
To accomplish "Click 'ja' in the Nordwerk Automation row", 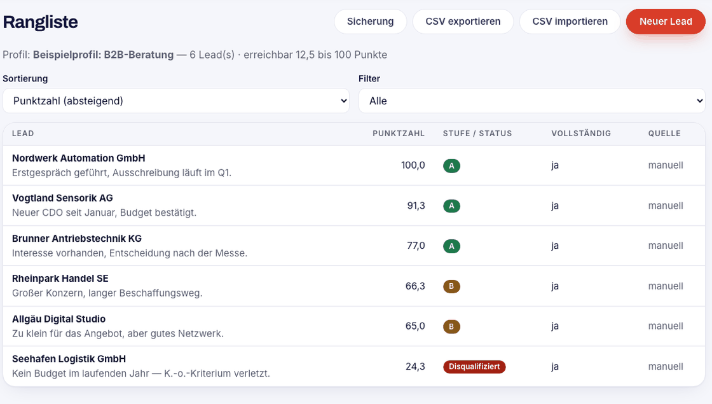I will pyautogui.click(x=555, y=165).
